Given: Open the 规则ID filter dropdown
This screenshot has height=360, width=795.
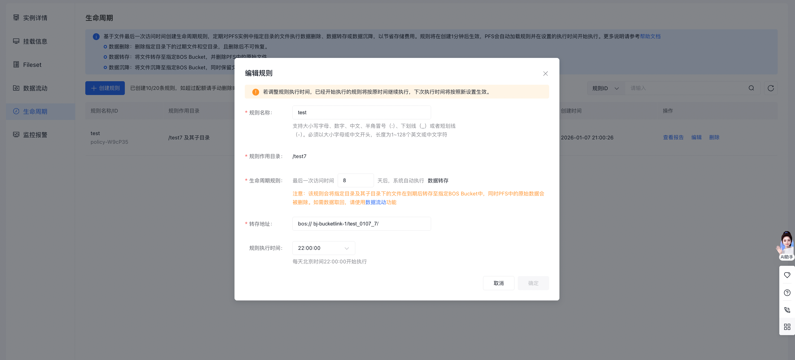Looking at the screenshot, I should pyautogui.click(x=605, y=88).
